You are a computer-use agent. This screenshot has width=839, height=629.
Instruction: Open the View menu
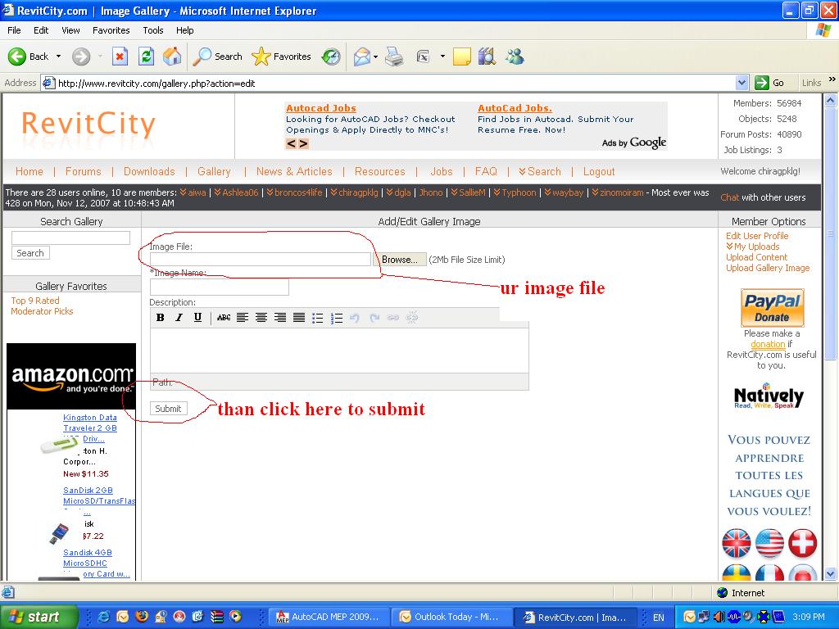point(70,30)
